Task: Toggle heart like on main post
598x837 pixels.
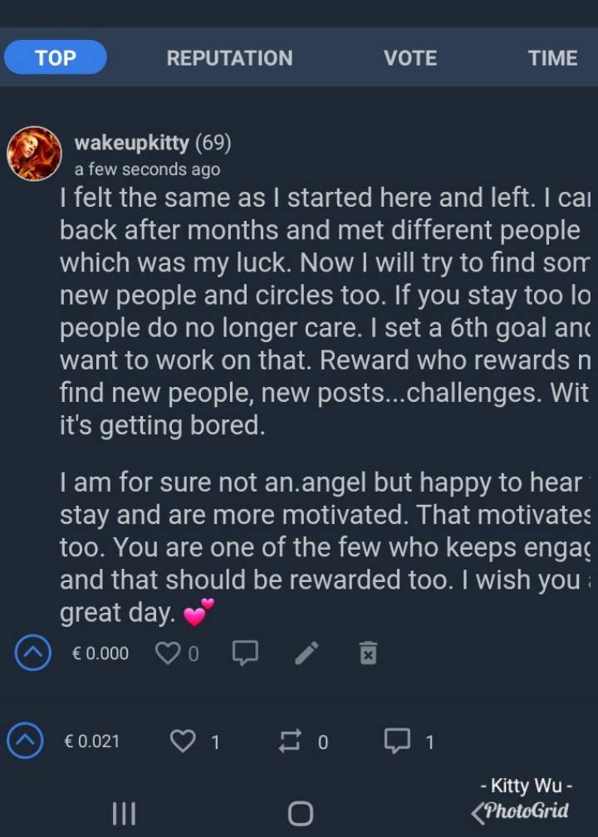Action: pos(183,741)
